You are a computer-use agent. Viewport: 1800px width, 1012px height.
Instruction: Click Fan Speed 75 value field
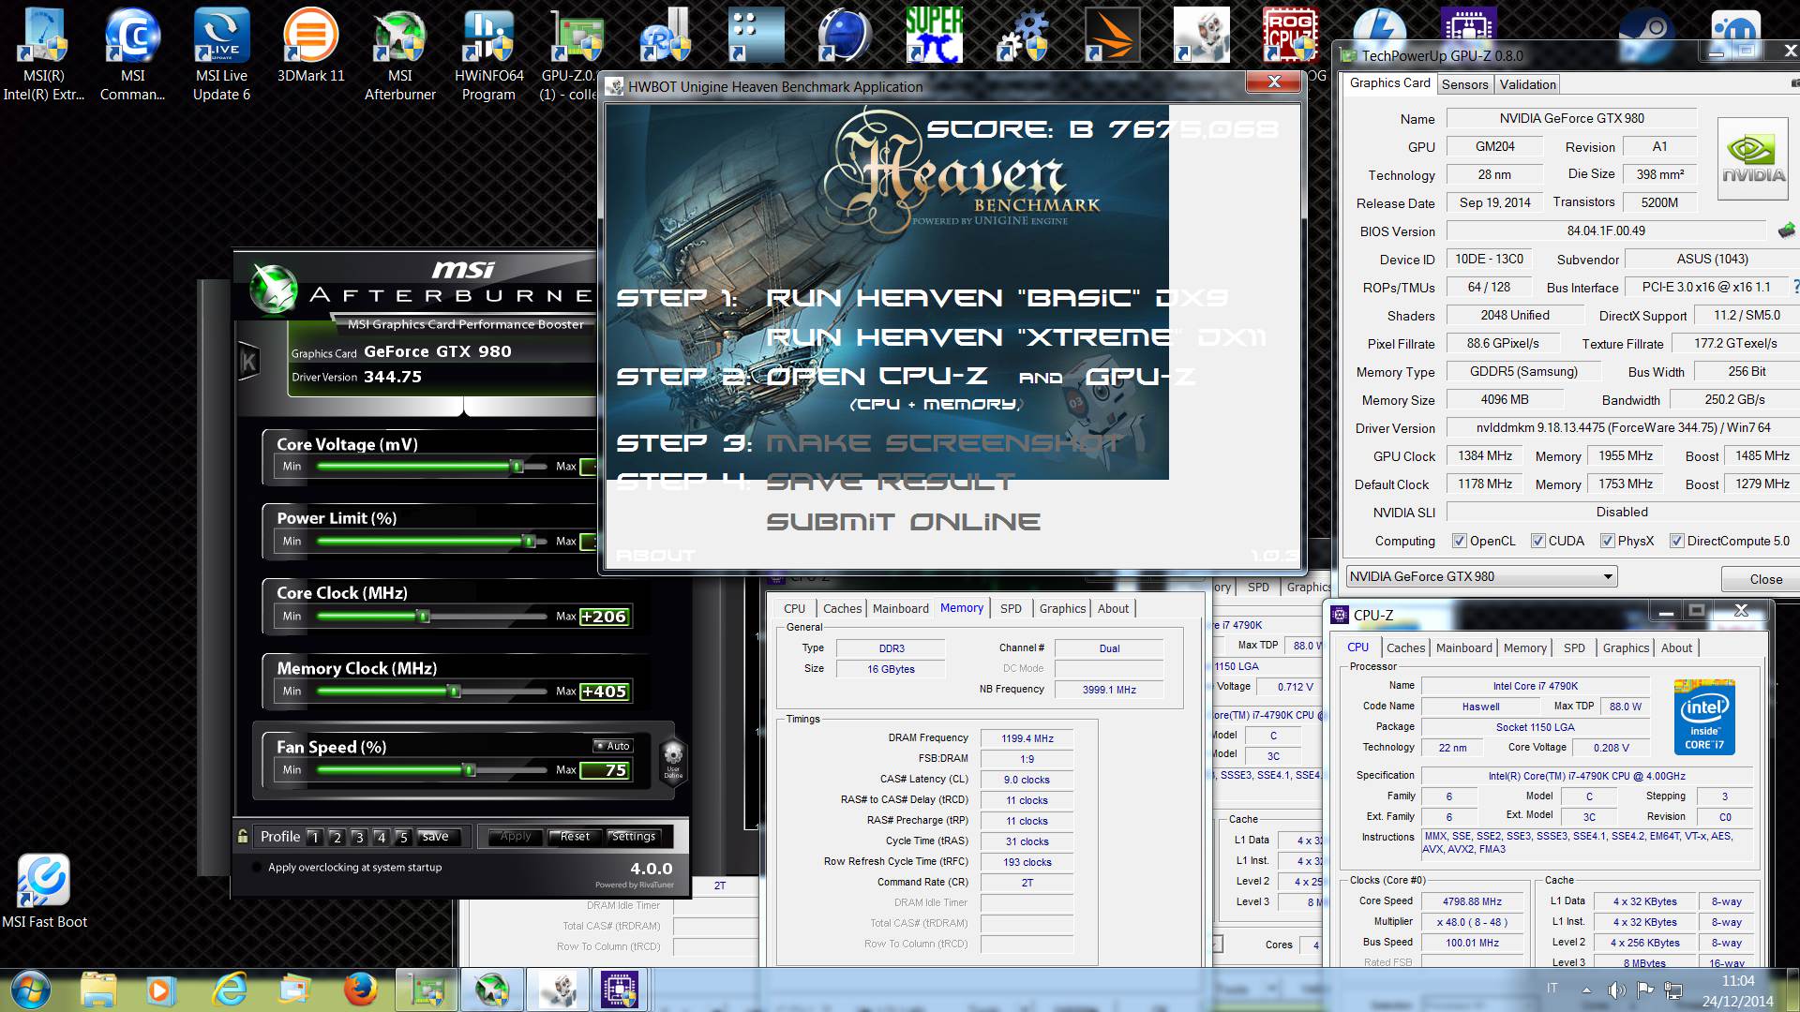[604, 770]
